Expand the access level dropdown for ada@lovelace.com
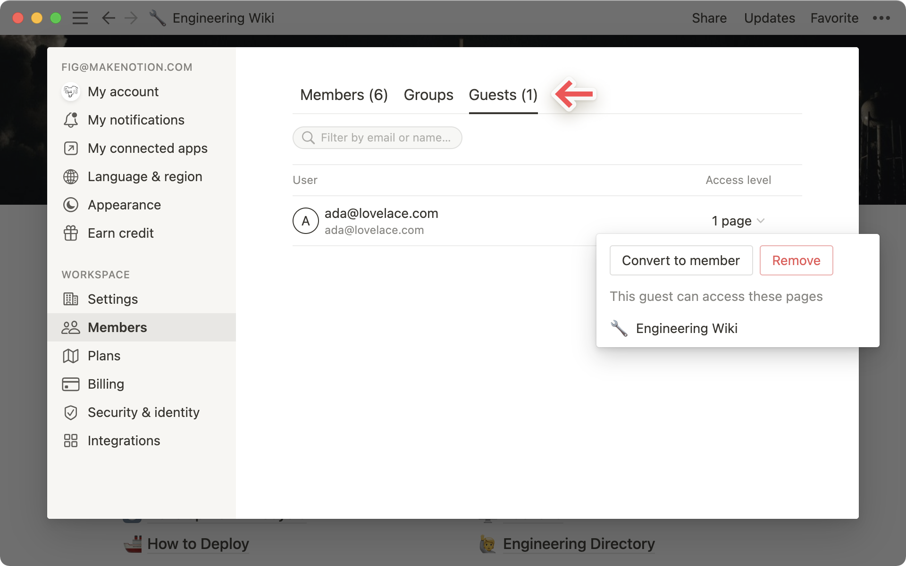The height and width of the screenshot is (566, 906). click(738, 220)
